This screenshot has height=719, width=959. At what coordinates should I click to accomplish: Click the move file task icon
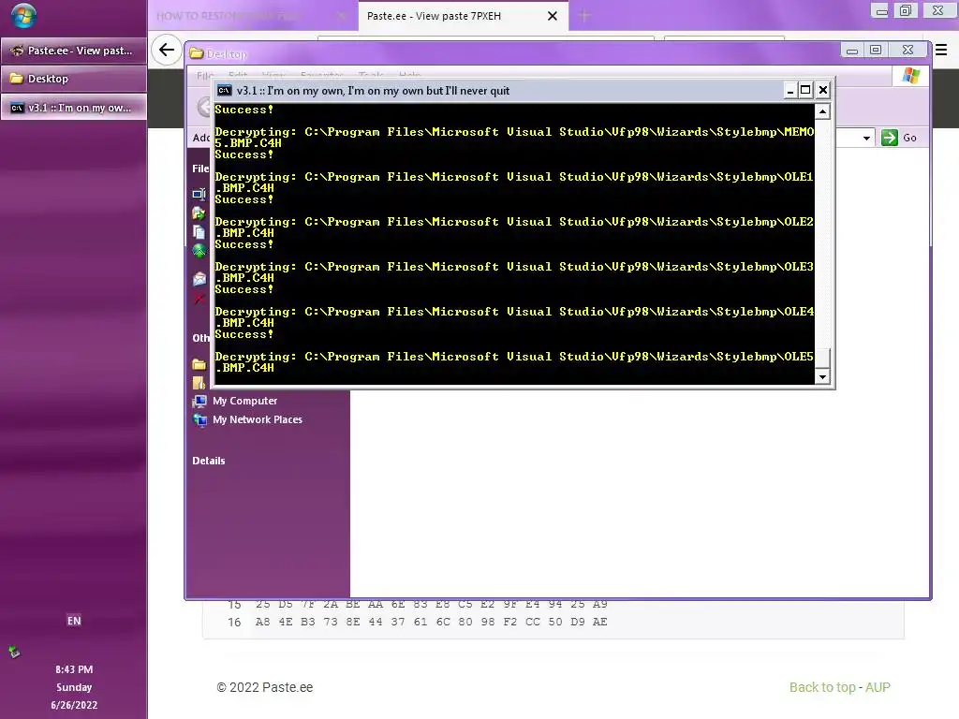(199, 213)
